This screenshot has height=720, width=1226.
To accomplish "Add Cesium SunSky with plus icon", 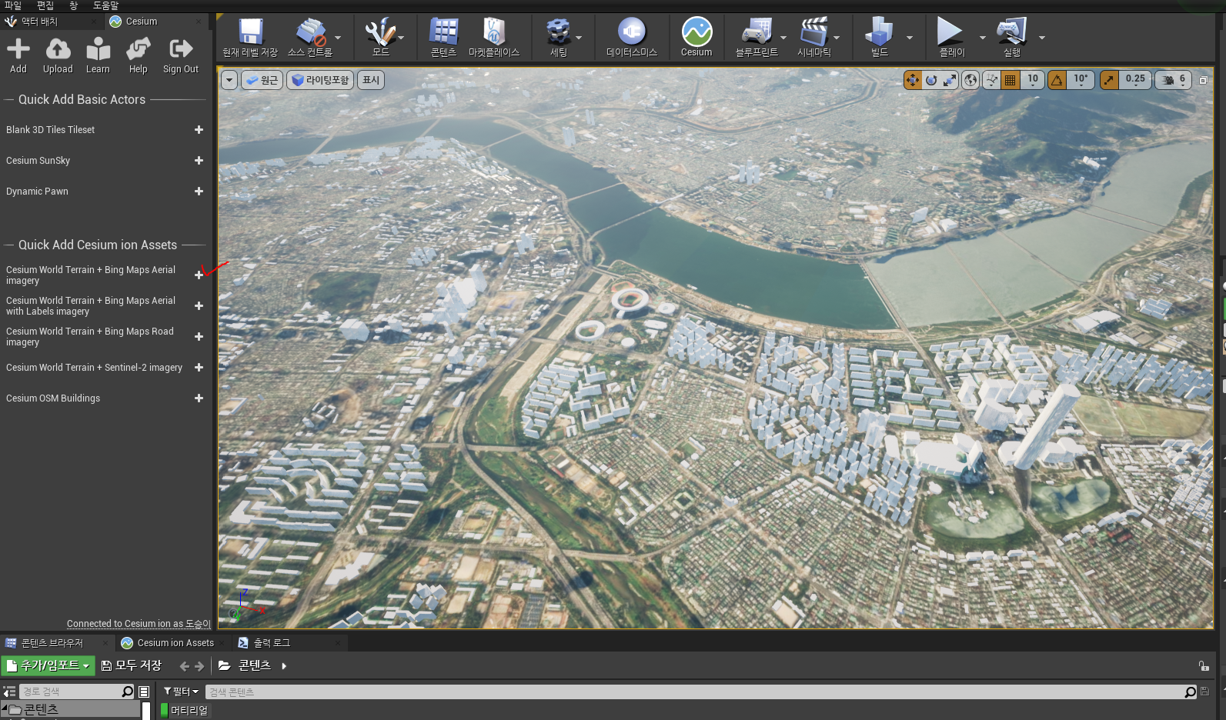I will click(x=199, y=161).
